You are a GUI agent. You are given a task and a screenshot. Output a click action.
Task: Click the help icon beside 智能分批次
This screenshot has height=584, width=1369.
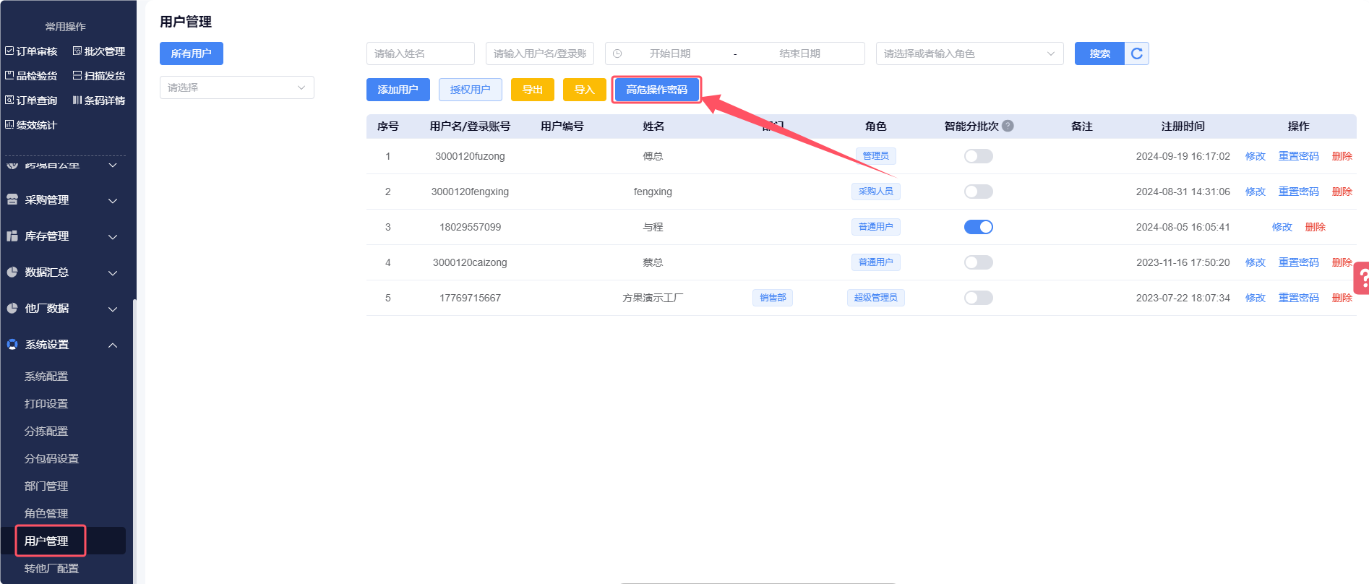point(1008,126)
